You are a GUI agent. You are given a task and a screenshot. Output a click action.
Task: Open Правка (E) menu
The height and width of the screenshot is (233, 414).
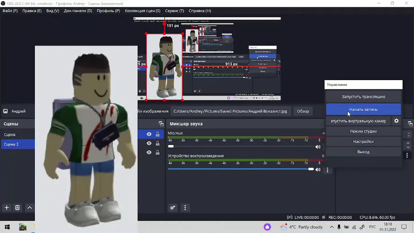[32, 11]
